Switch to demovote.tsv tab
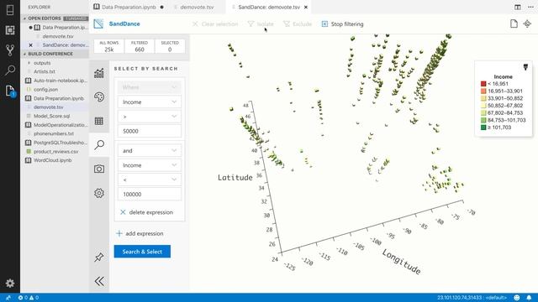This screenshot has width=538, height=302. click(x=197, y=7)
